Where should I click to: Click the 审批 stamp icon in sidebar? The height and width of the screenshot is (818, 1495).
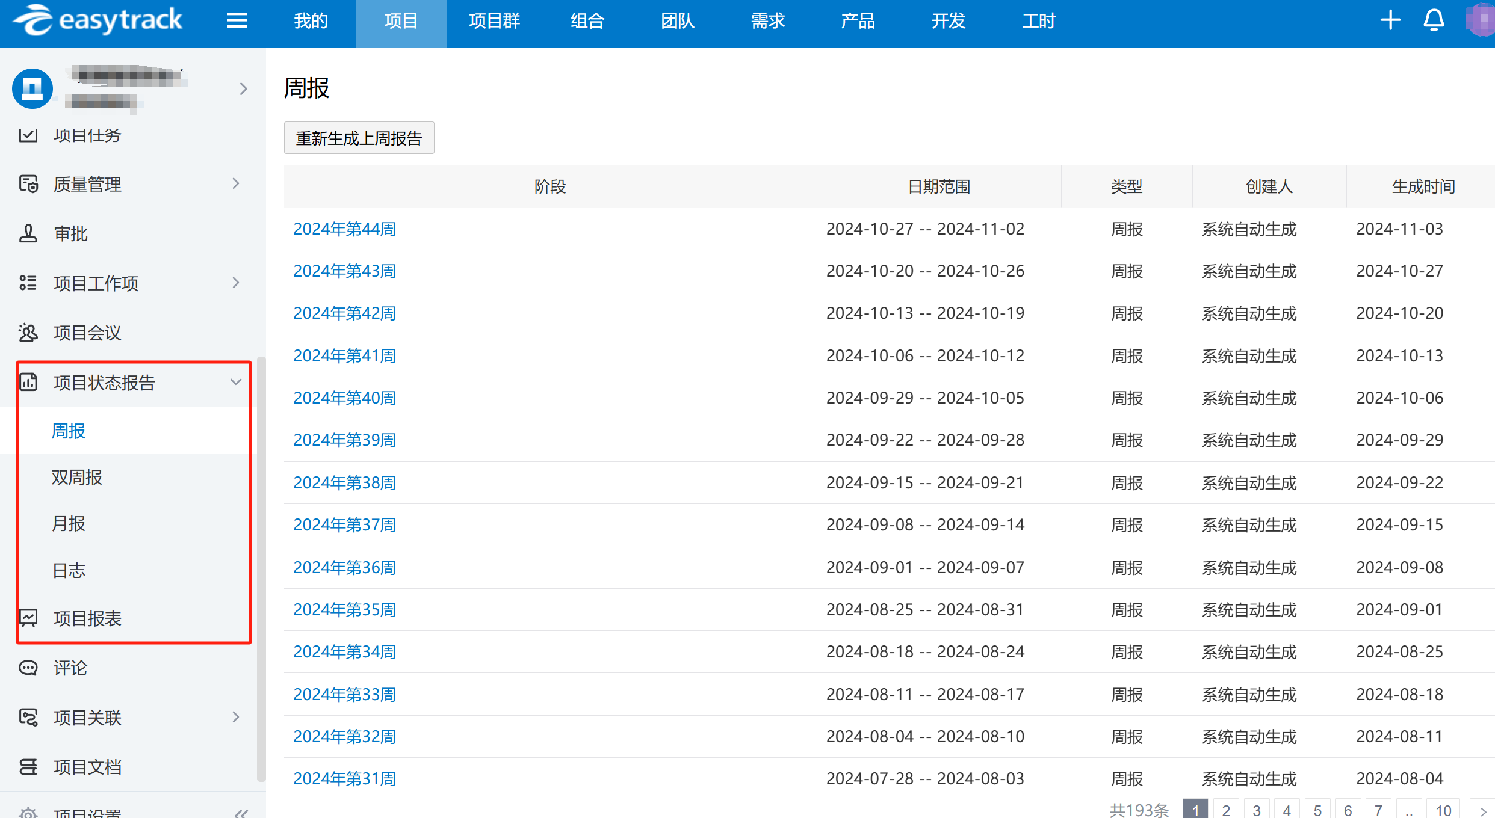pos(28,233)
